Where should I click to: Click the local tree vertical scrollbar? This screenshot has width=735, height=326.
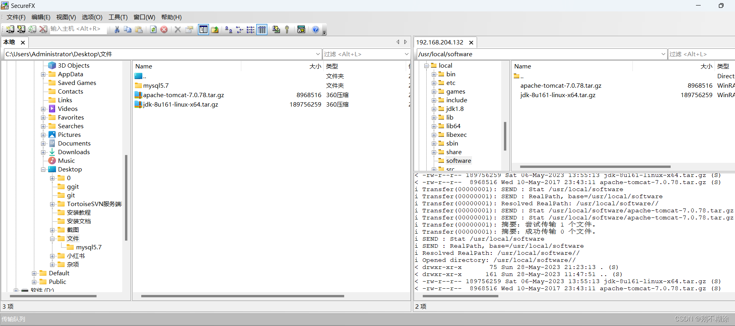click(126, 197)
